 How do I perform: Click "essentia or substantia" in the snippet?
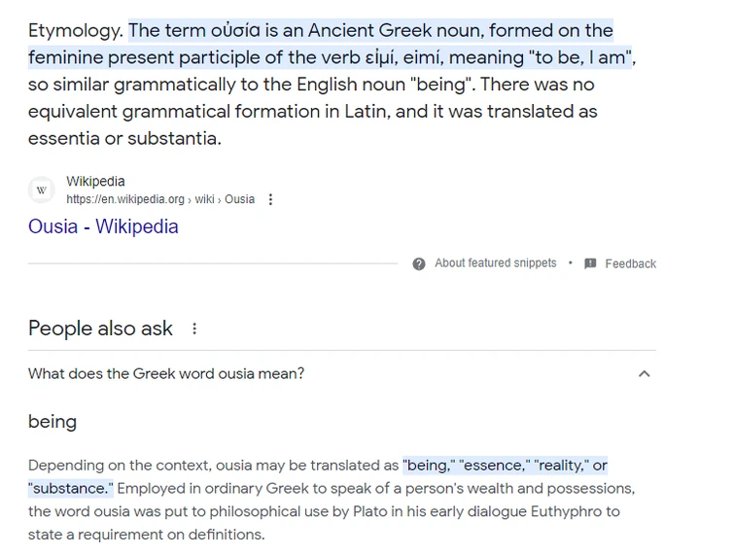(x=124, y=138)
